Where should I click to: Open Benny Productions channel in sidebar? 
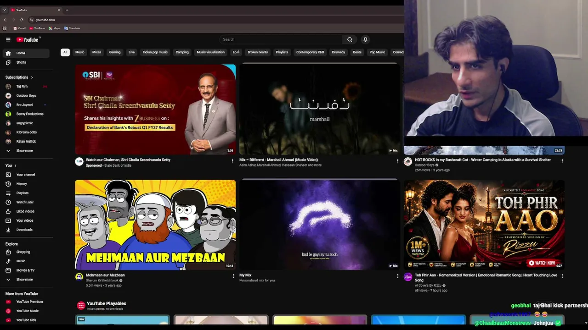(26, 114)
